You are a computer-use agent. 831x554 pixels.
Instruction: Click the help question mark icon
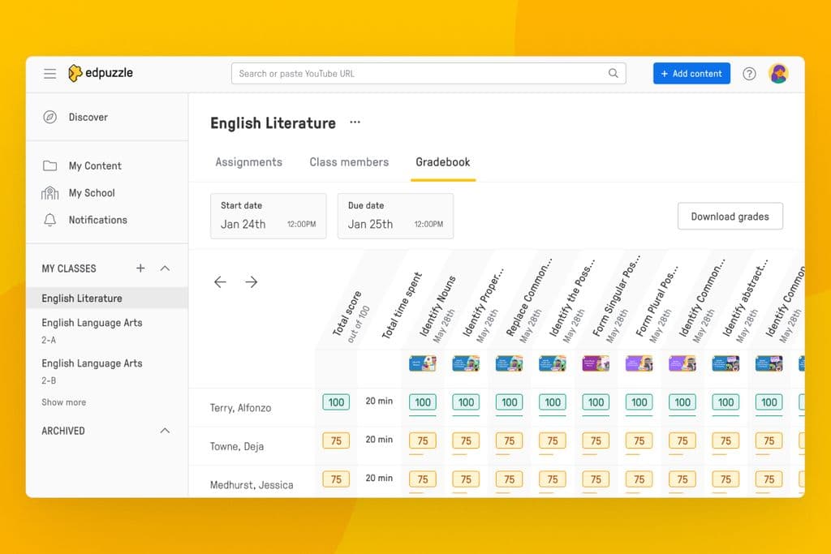(x=749, y=73)
